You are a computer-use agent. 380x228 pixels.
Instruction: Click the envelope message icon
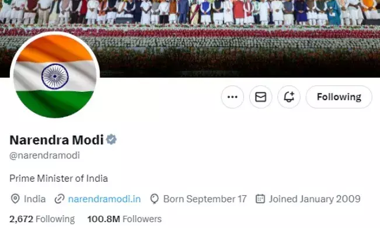[x=261, y=97]
